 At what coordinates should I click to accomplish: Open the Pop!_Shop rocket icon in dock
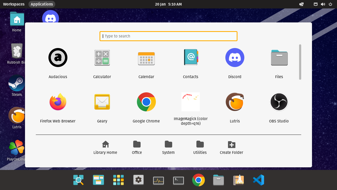(x=239, y=180)
